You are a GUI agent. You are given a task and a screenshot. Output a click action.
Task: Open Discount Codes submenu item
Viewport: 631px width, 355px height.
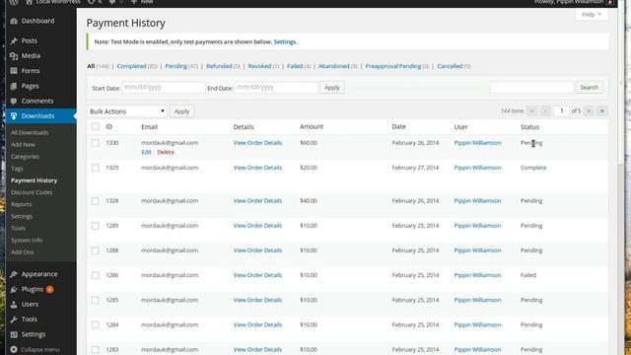click(32, 192)
